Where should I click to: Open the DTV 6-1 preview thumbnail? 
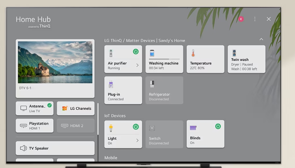[x=55, y=62]
